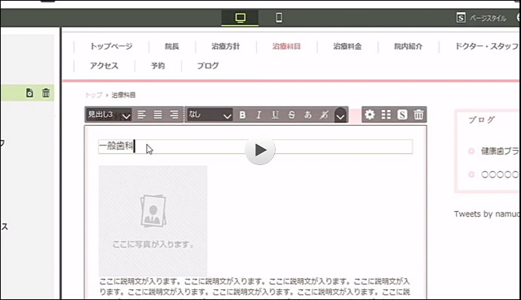Click the ここに説明文が入ります description paragraph
The image size is (521, 300).
[255, 288]
